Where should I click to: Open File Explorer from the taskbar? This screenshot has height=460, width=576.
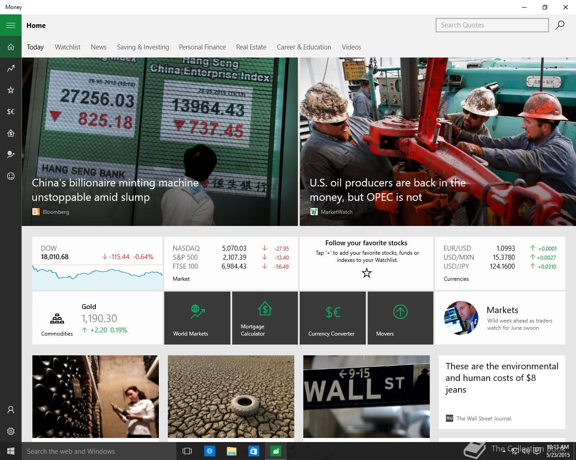coord(231,451)
